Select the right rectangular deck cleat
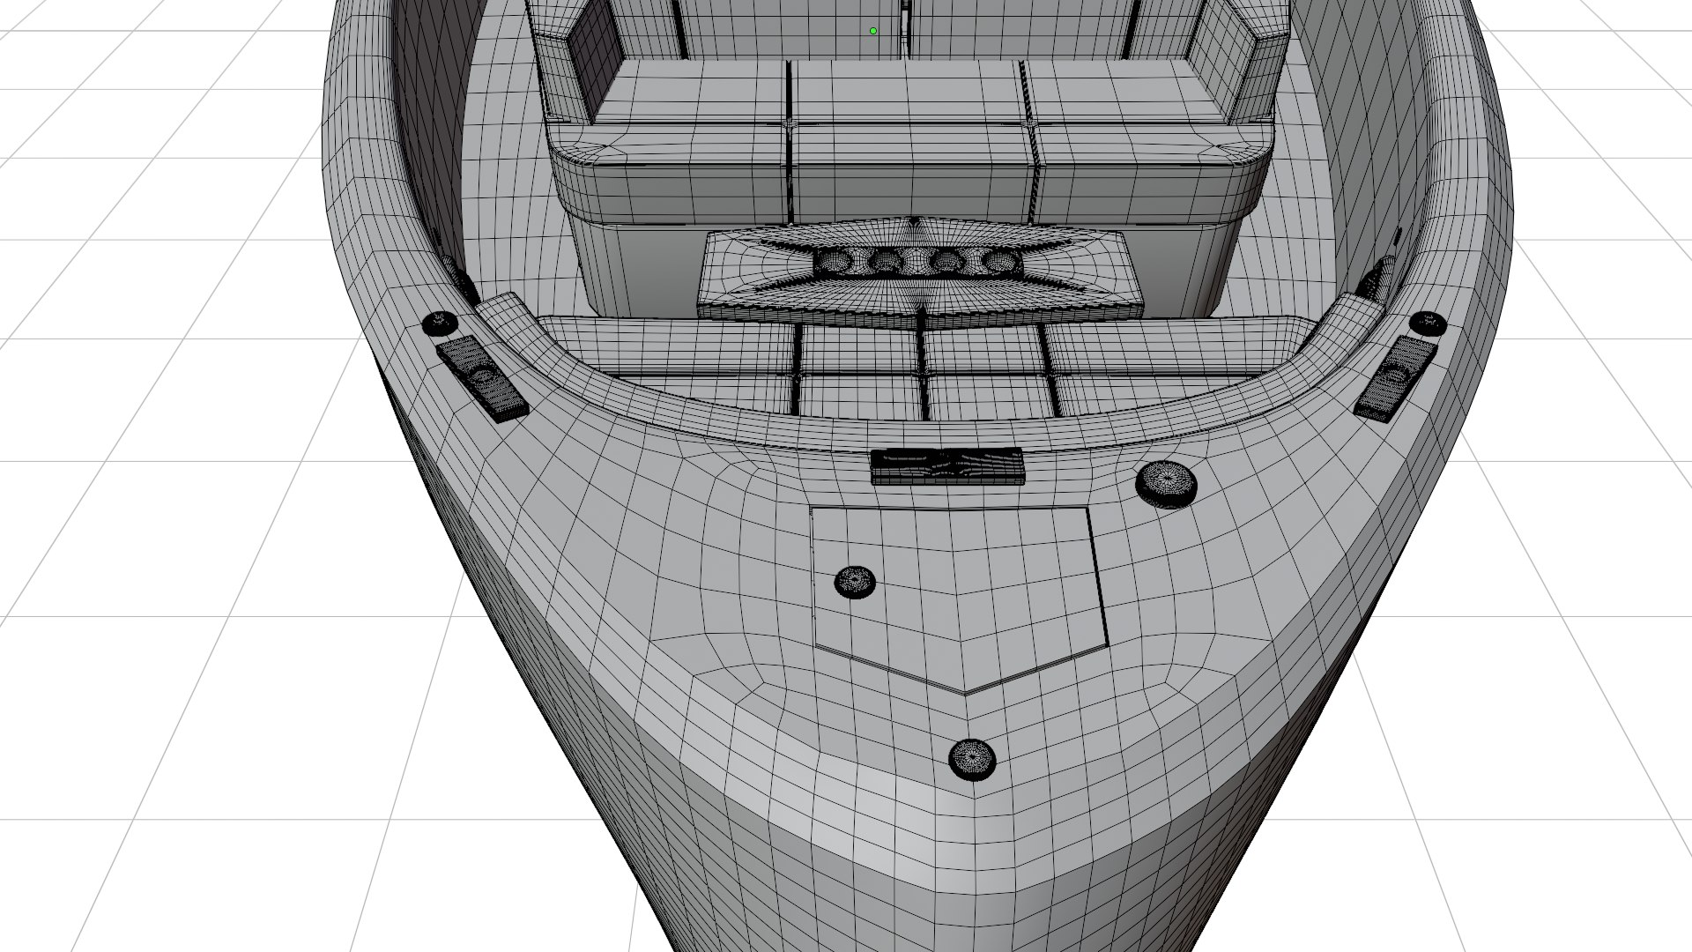The width and height of the screenshot is (1692, 952). 1395,377
